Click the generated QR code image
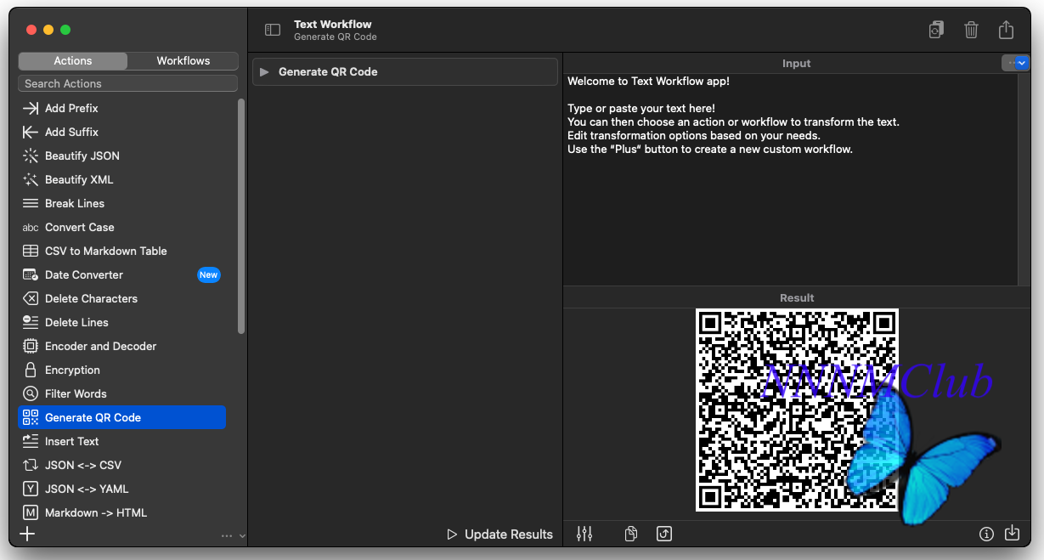1044x560 pixels. (797, 410)
